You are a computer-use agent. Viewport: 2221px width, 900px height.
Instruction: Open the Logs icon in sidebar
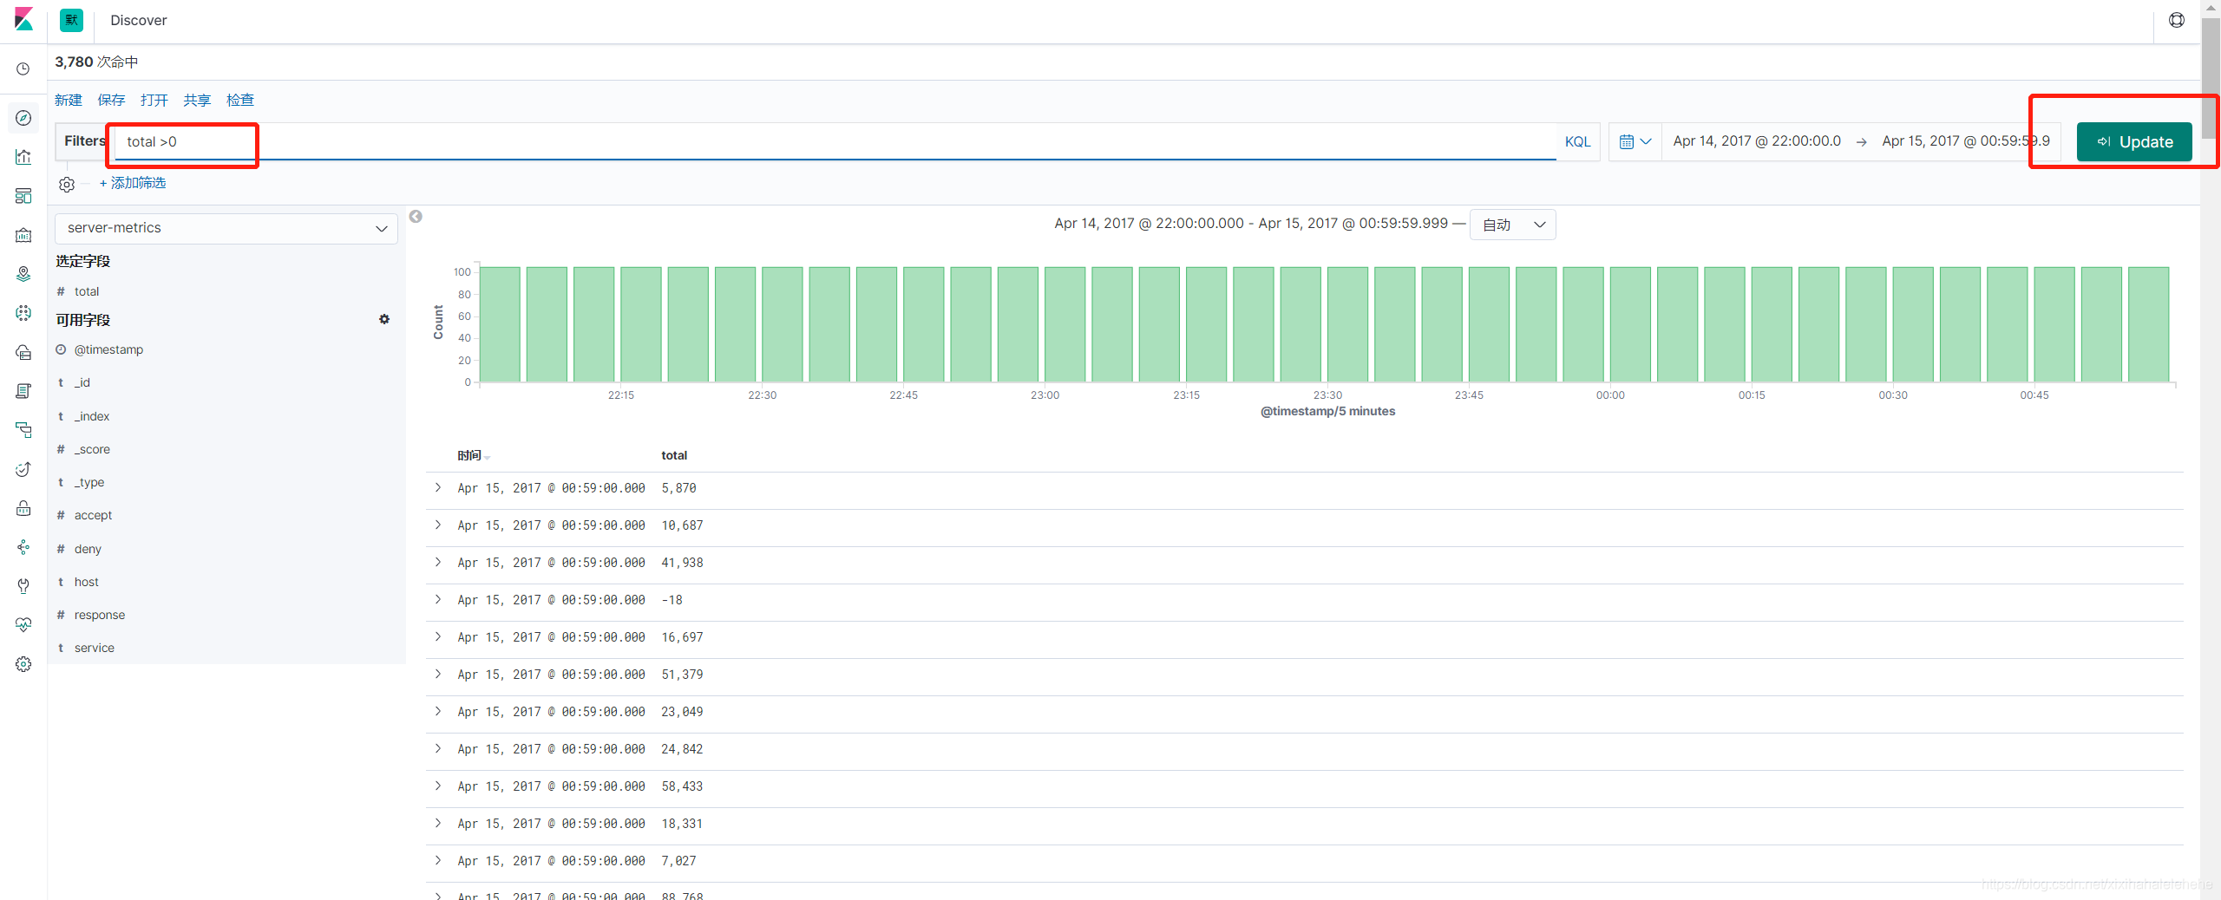(x=23, y=391)
